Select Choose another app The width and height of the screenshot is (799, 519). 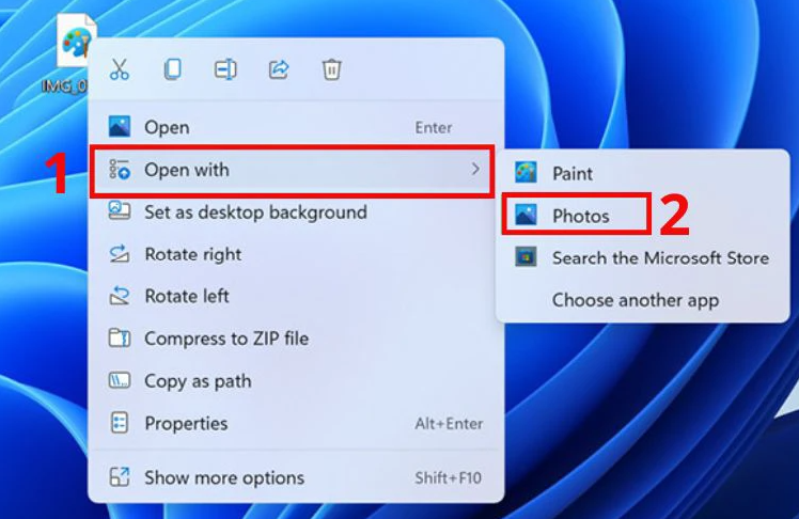643,300
